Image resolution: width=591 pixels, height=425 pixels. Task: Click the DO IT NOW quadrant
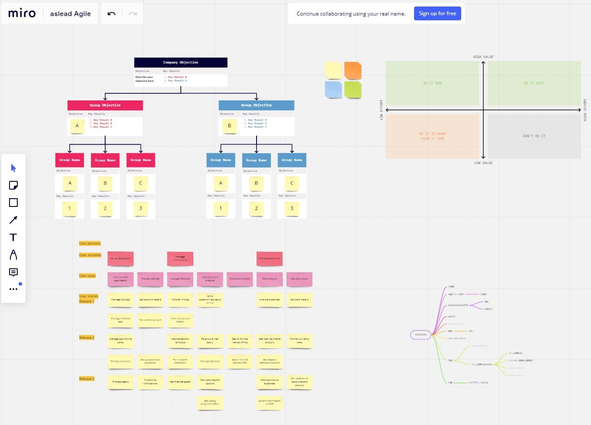pyautogui.click(x=432, y=83)
